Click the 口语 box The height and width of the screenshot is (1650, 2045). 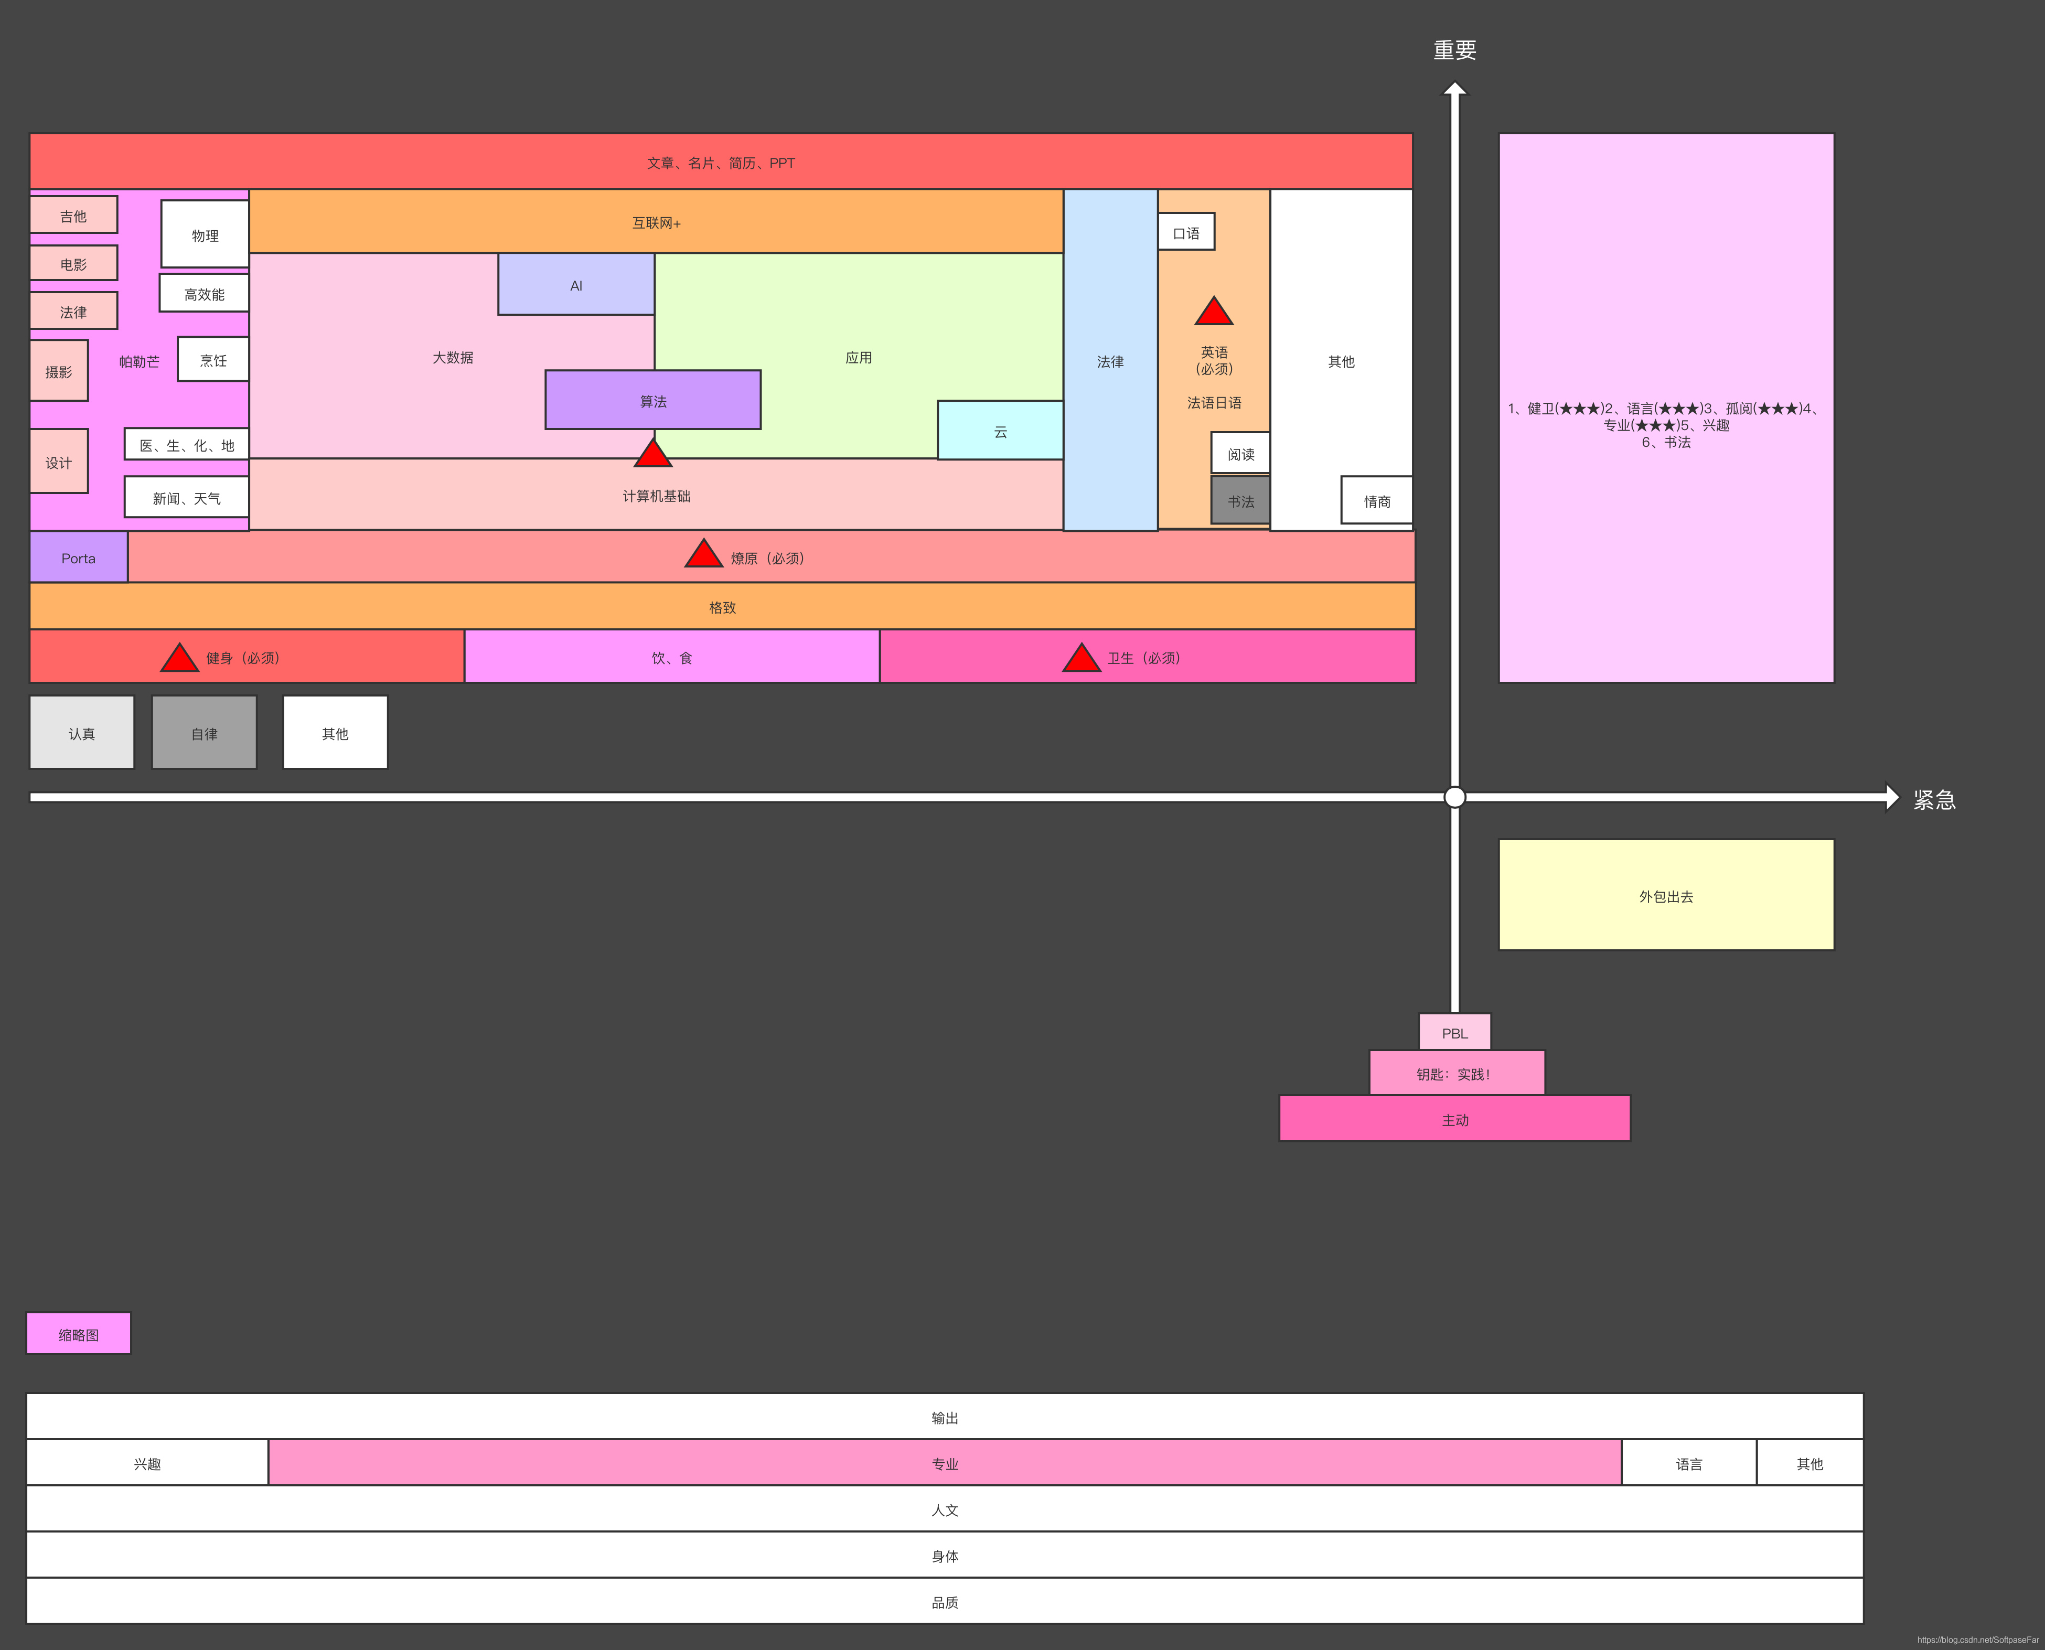1186,232
